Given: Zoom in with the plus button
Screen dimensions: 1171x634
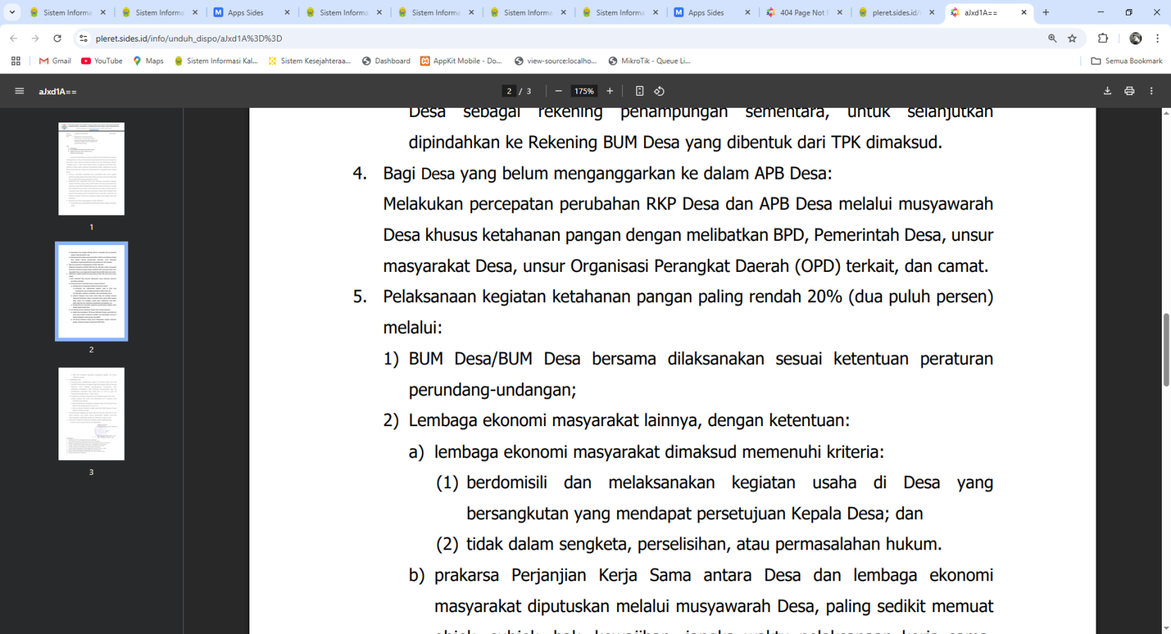Looking at the screenshot, I should (x=610, y=91).
